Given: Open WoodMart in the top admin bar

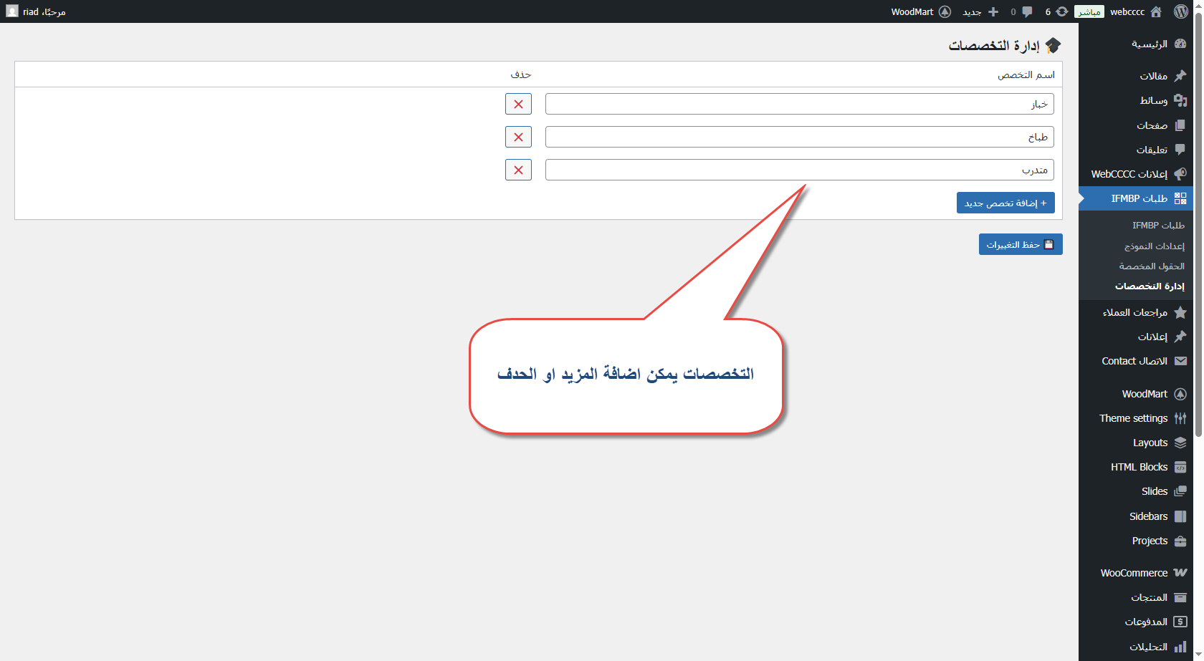Looking at the screenshot, I should pyautogui.click(x=921, y=11).
